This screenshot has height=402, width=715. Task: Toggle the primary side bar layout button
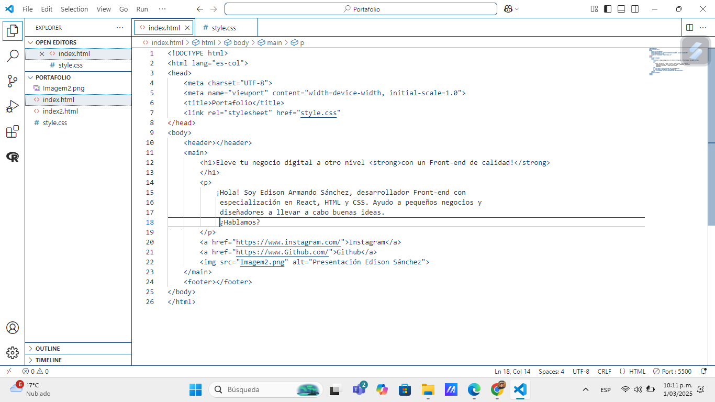(x=608, y=9)
